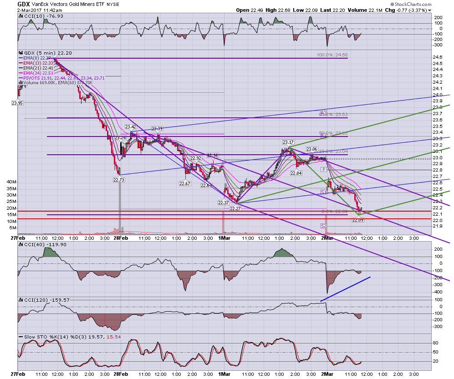
Task: Click the volume bars icon beside Volume 669.00K
Action: point(20,83)
